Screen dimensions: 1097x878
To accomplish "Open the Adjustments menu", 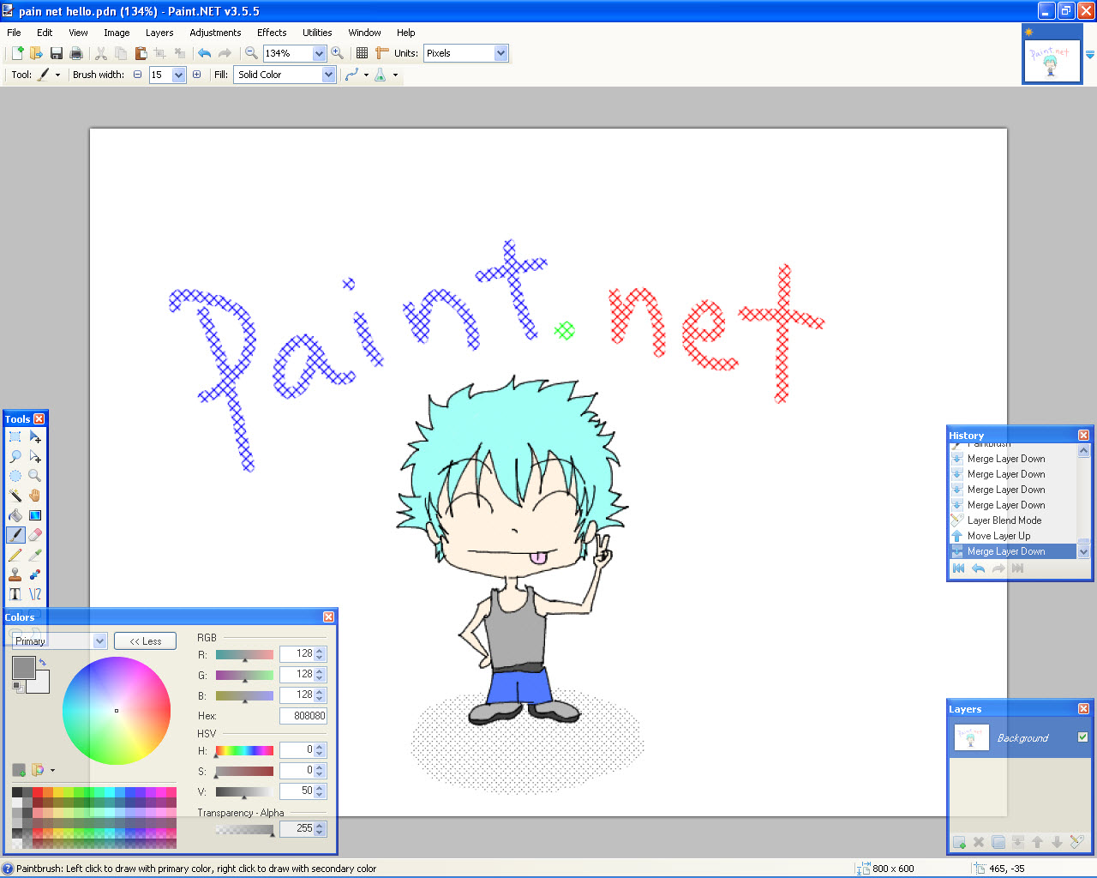I will (215, 33).
